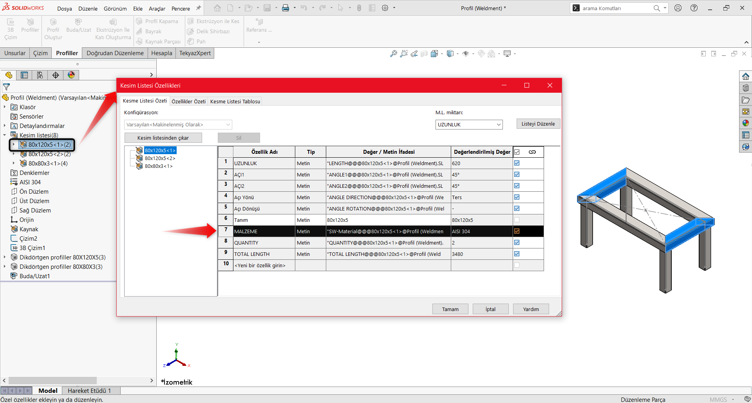Screen dimensions: 752x403
Task: Click the Zoom to Area icon
Action: 404,54
